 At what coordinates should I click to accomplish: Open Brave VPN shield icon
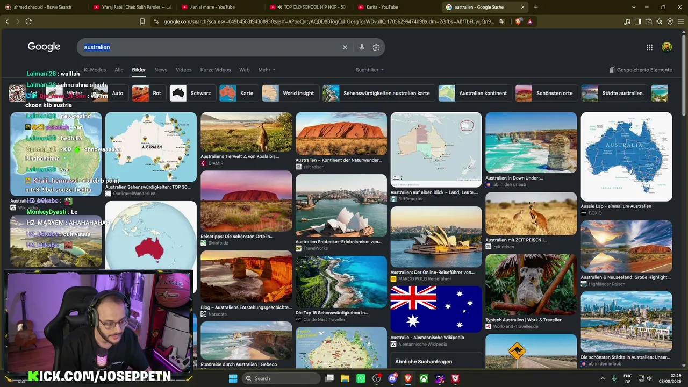(670, 21)
